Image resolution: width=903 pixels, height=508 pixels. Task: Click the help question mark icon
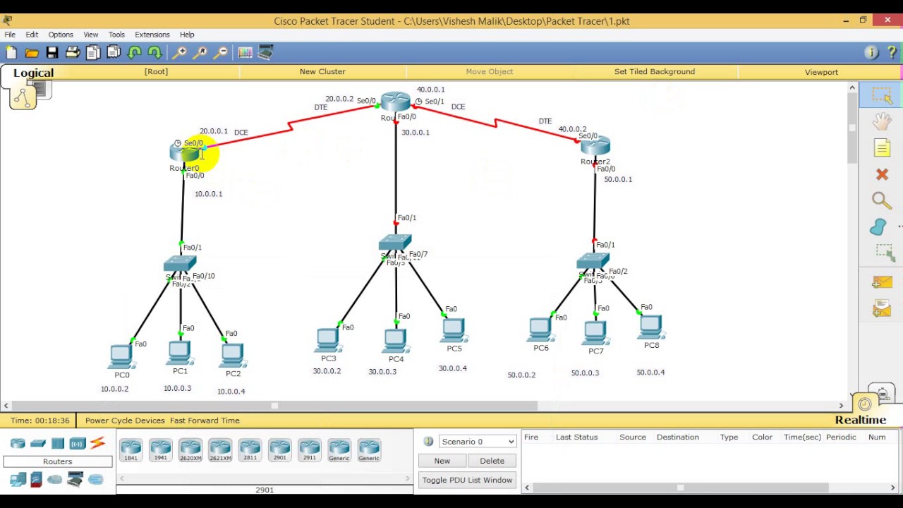tap(892, 52)
